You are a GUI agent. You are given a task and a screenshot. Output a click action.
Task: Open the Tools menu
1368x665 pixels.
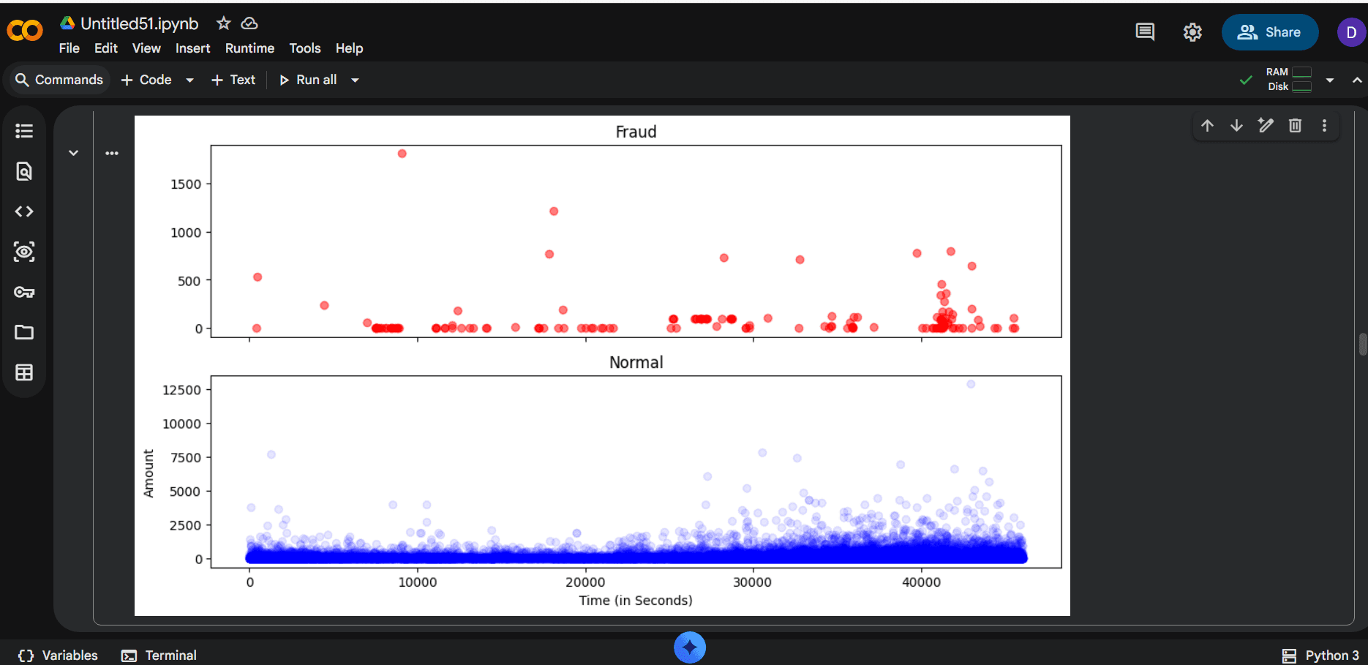coord(305,48)
